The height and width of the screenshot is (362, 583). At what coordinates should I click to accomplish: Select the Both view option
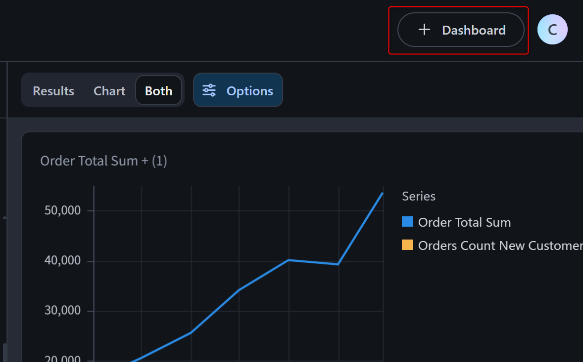tap(158, 91)
